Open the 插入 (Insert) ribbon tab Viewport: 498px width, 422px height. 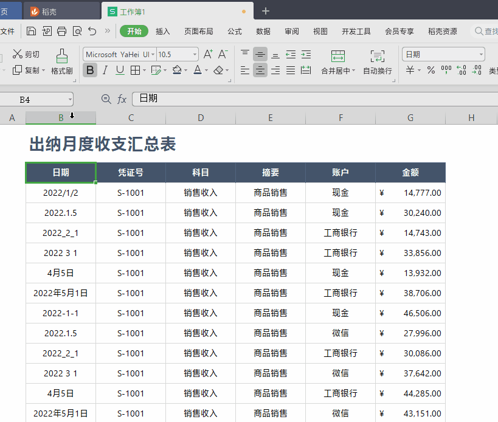click(x=163, y=32)
